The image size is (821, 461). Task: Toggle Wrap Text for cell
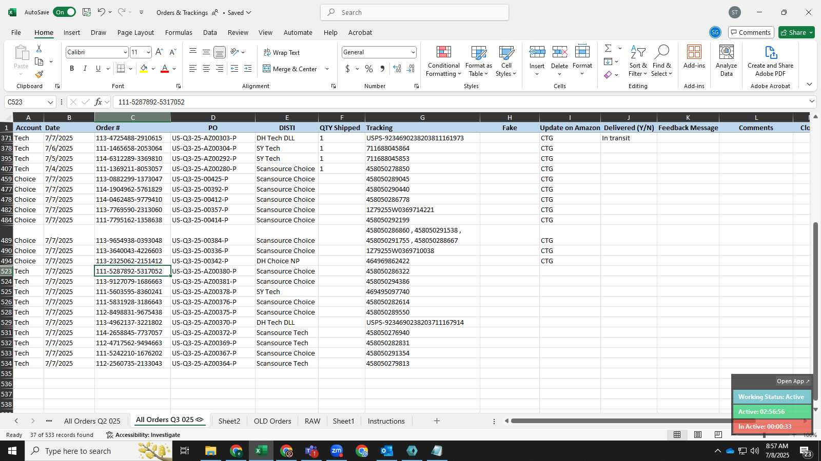[x=281, y=53]
